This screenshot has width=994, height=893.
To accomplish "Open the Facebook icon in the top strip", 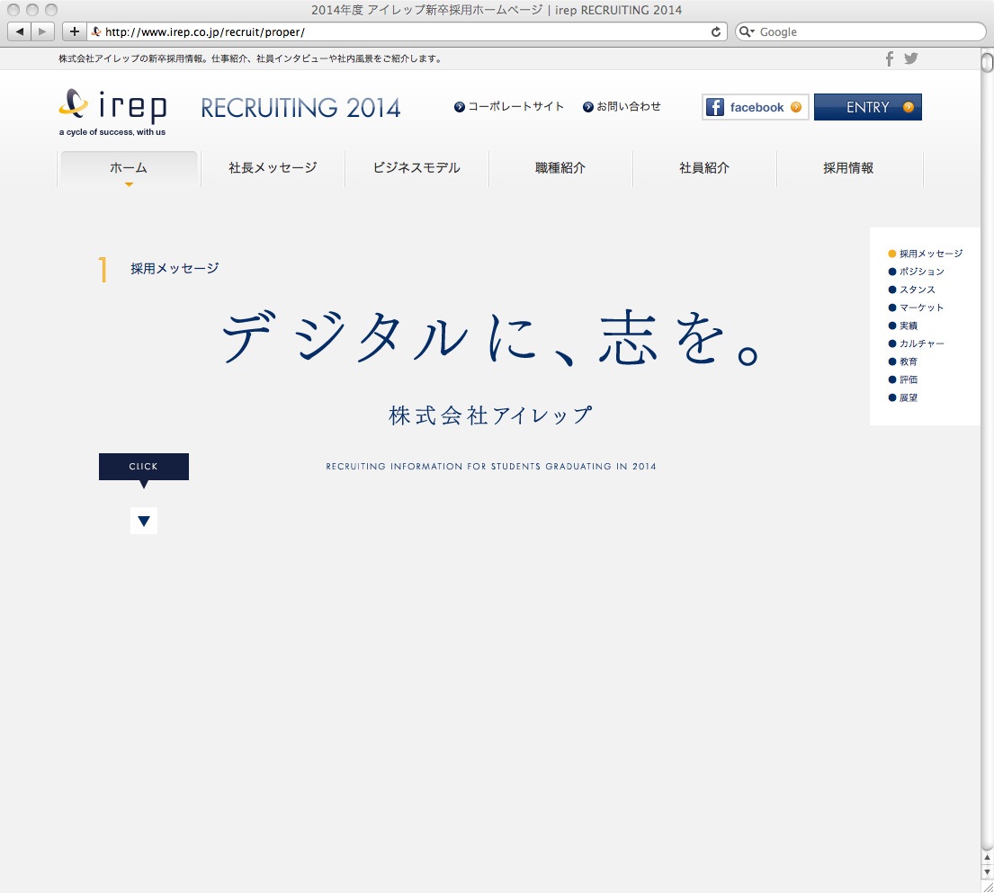I will [890, 59].
